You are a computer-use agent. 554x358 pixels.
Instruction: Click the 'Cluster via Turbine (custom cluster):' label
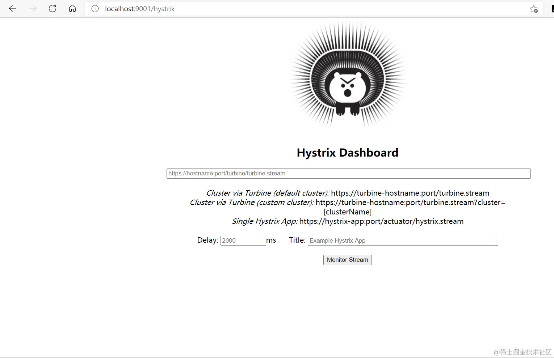[x=252, y=203]
